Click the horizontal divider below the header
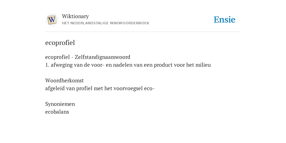Viewport: 286px width, 143px height. (143, 32)
